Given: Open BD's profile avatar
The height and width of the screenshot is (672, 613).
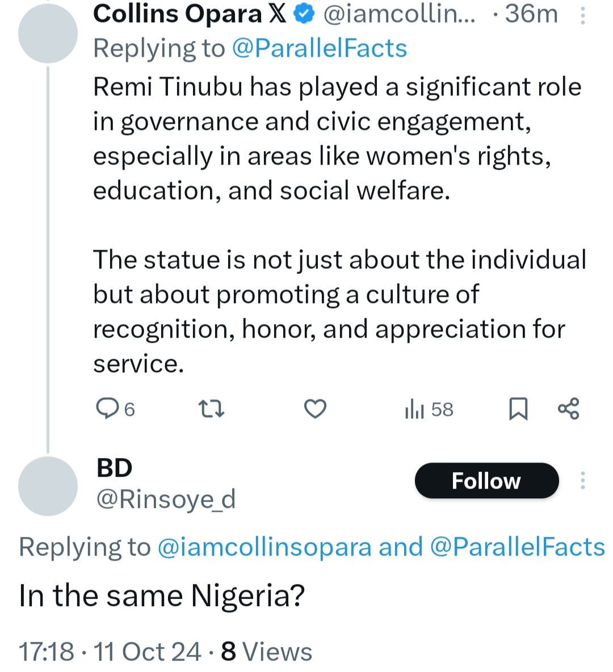Looking at the screenshot, I should [x=48, y=486].
